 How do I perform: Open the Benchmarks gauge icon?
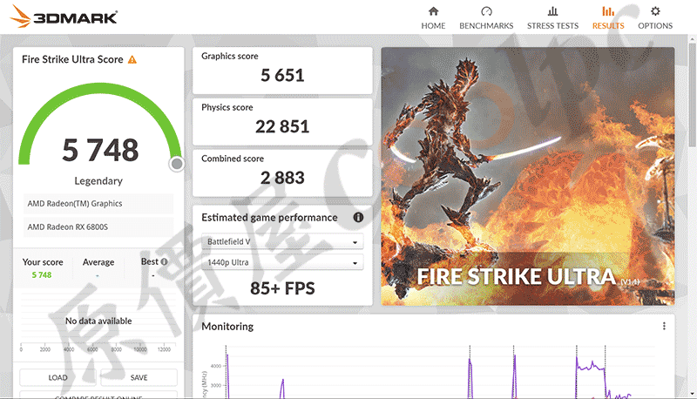(486, 11)
